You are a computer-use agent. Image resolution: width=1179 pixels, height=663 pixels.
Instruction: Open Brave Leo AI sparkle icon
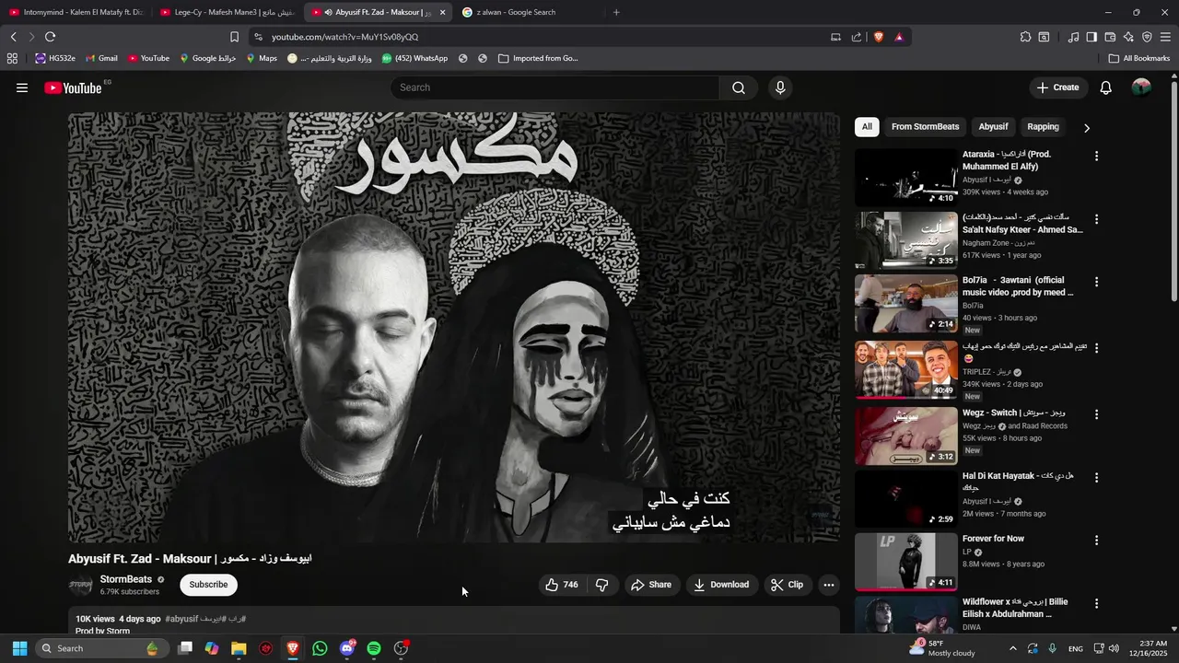[1128, 37]
